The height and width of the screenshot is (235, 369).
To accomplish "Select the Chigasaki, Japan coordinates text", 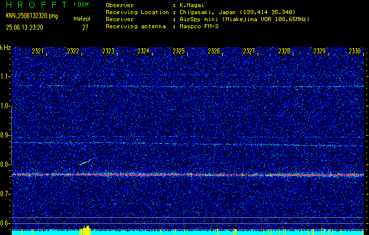I will click(238, 12).
